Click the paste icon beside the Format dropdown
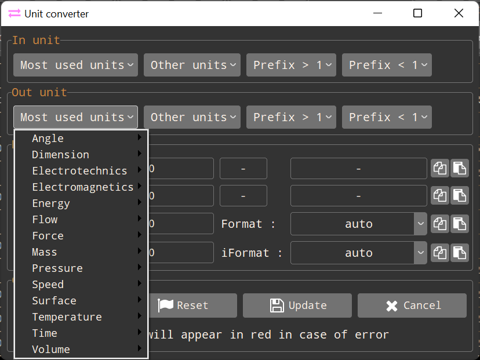Screen dimensions: 480x360 click(459, 224)
